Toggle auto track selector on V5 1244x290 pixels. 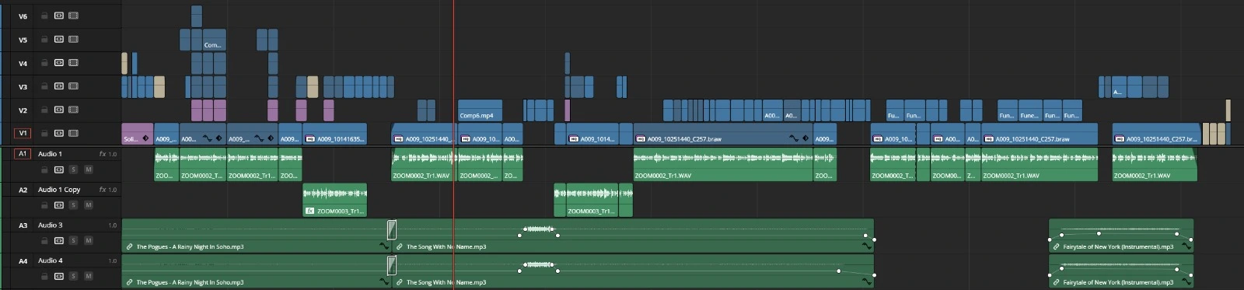(58, 39)
